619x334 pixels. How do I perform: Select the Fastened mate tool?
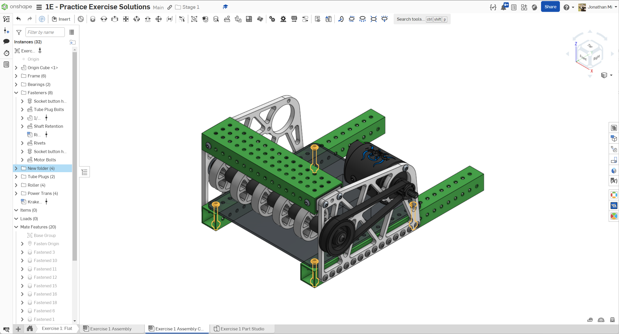(x=93, y=19)
